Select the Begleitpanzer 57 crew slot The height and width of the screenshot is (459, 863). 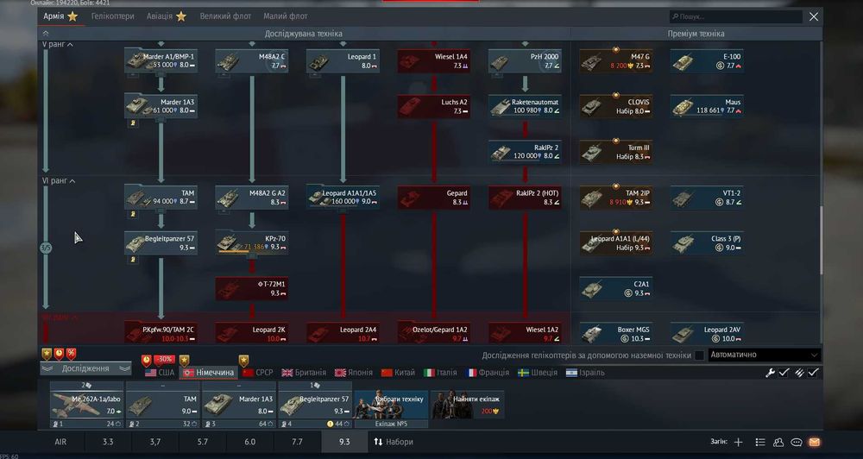tap(315, 405)
